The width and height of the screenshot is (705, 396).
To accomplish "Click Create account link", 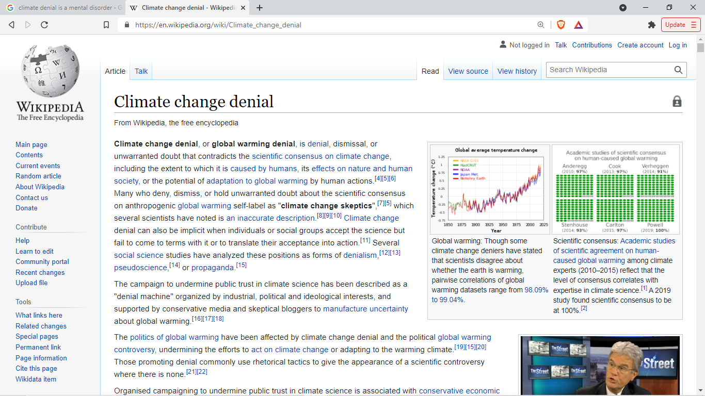I will [640, 45].
